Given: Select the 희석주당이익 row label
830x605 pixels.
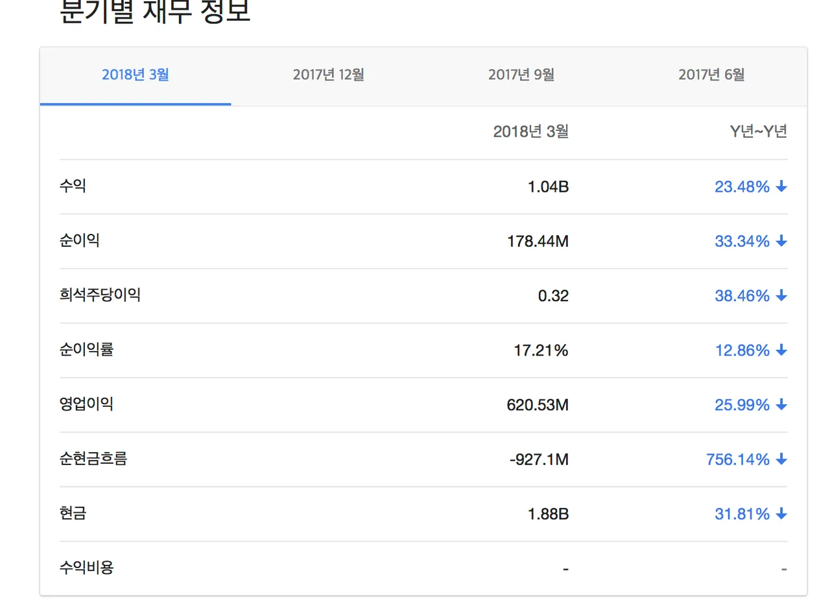Looking at the screenshot, I should (100, 295).
